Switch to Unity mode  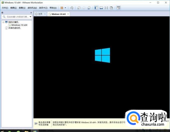coord(111,8)
